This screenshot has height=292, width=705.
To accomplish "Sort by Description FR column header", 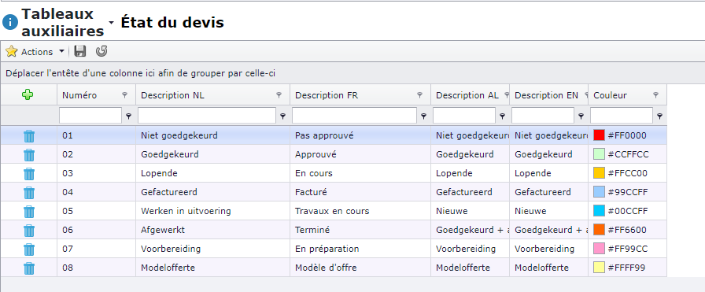I will 327,95.
